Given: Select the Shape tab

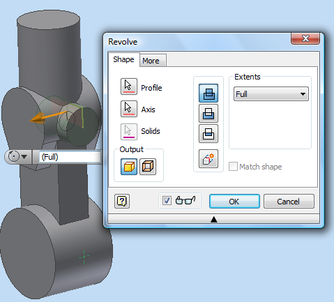Looking at the screenshot, I should pyautogui.click(x=123, y=59).
